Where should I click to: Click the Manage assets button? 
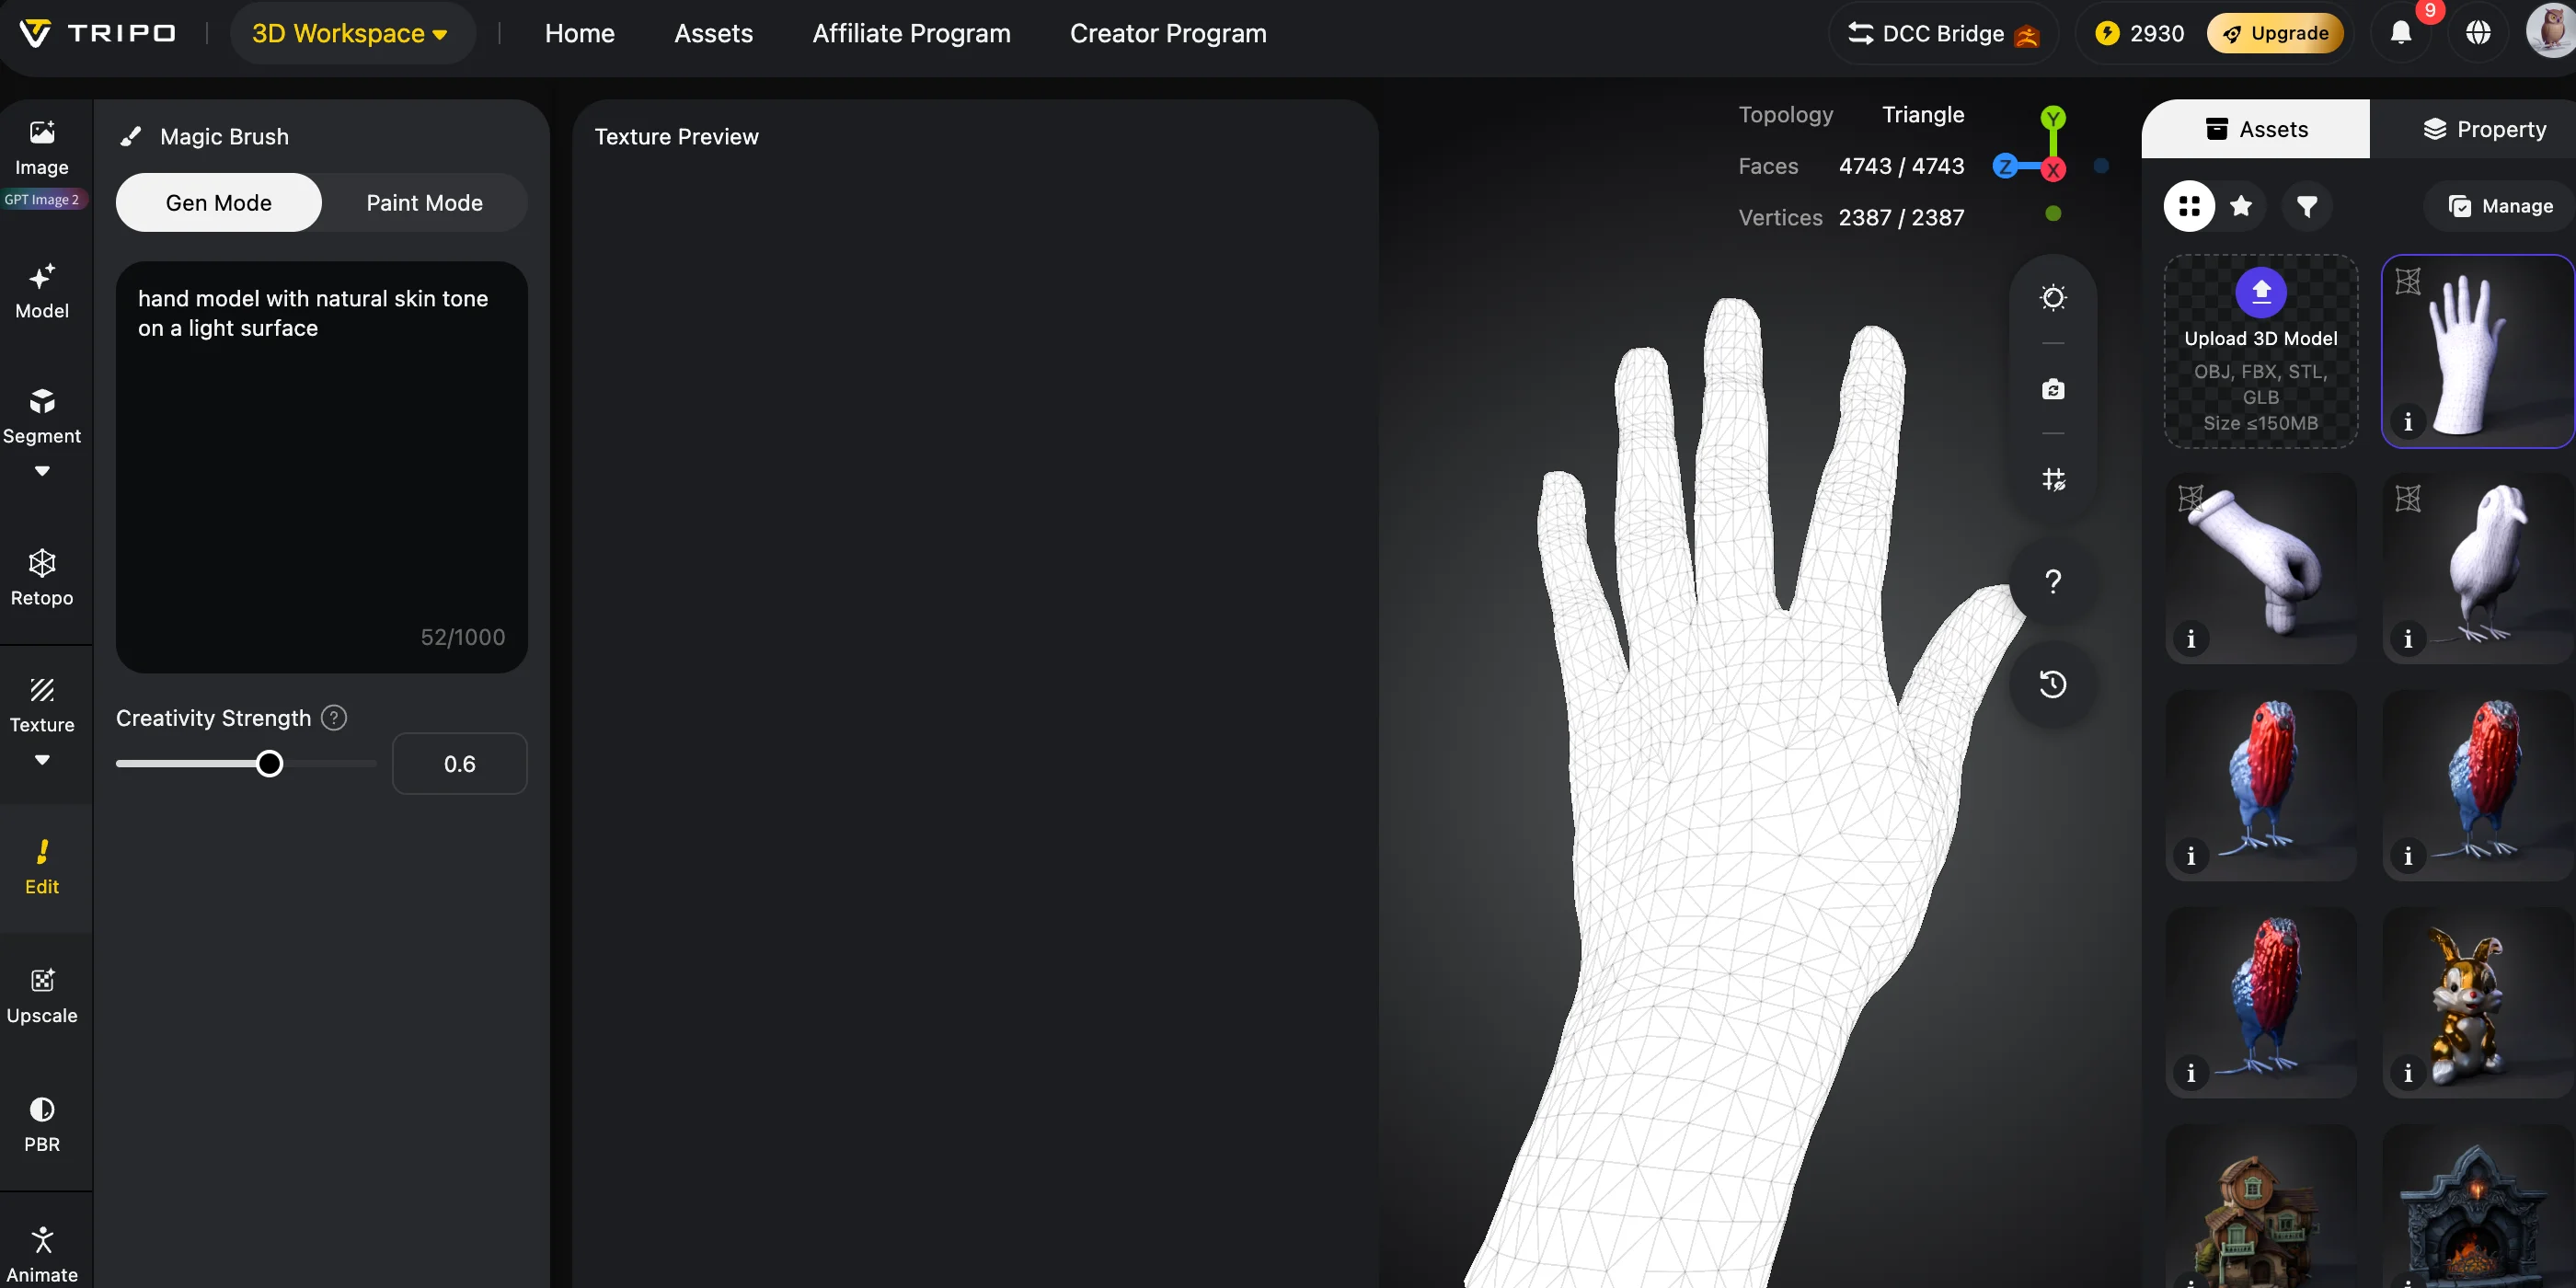pyautogui.click(x=2499, y=206)
